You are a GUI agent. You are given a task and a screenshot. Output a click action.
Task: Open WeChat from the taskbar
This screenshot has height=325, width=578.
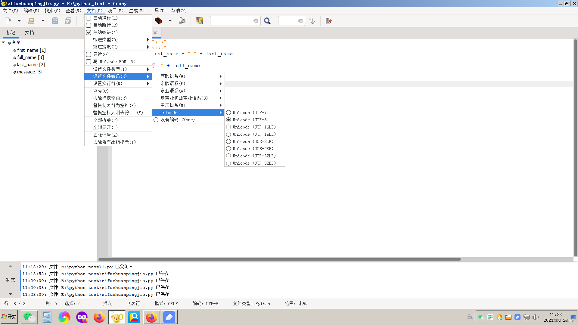tap(29, 317)
